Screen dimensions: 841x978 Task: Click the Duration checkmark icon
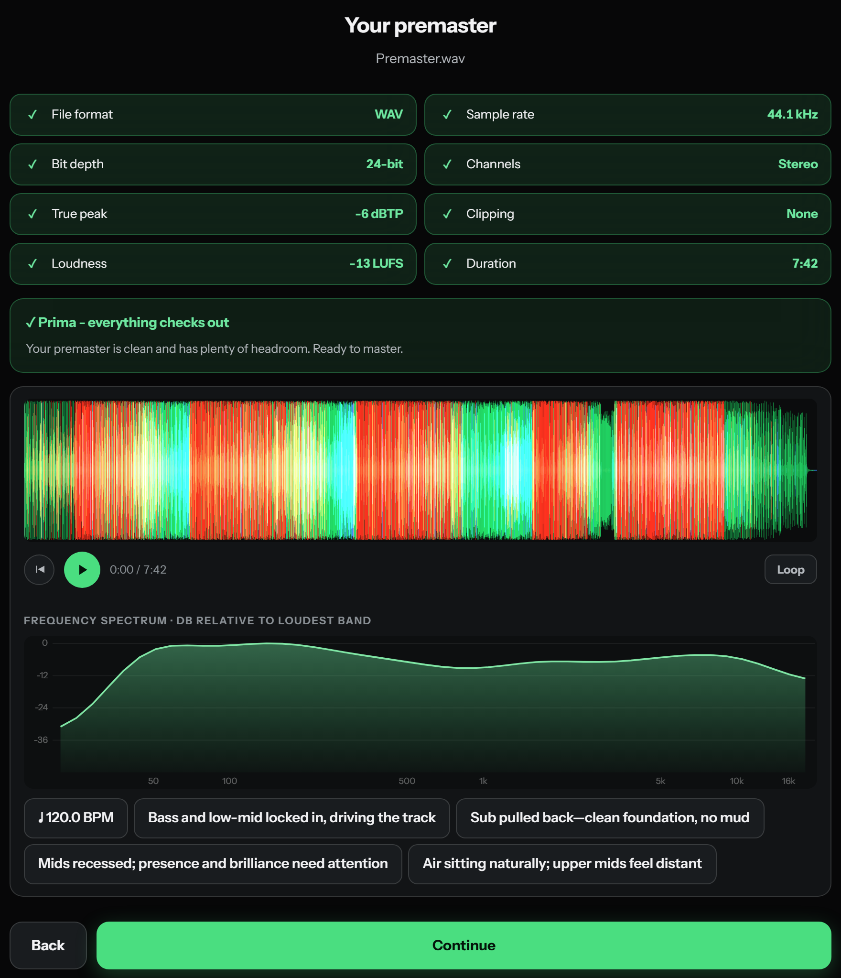coord(447,264)
